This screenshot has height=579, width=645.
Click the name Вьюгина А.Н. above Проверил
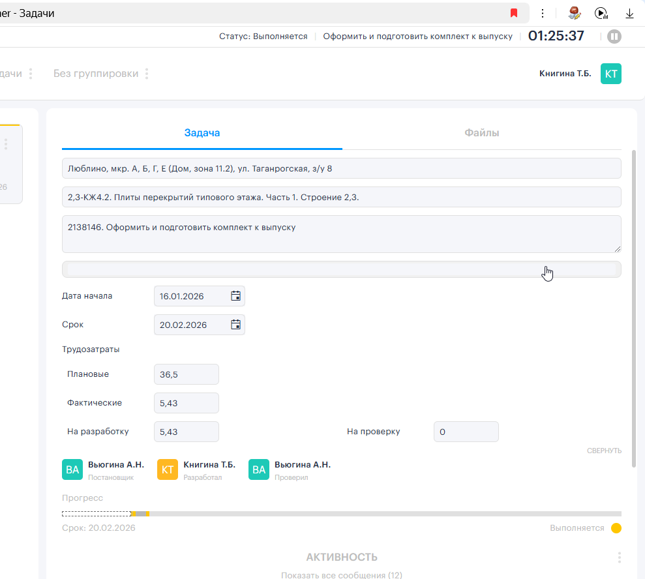pyautogui.click(x=303, y=465)
